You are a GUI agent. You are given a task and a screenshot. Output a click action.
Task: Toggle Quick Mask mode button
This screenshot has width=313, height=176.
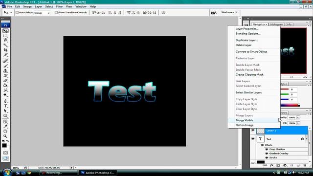(5, 153)
